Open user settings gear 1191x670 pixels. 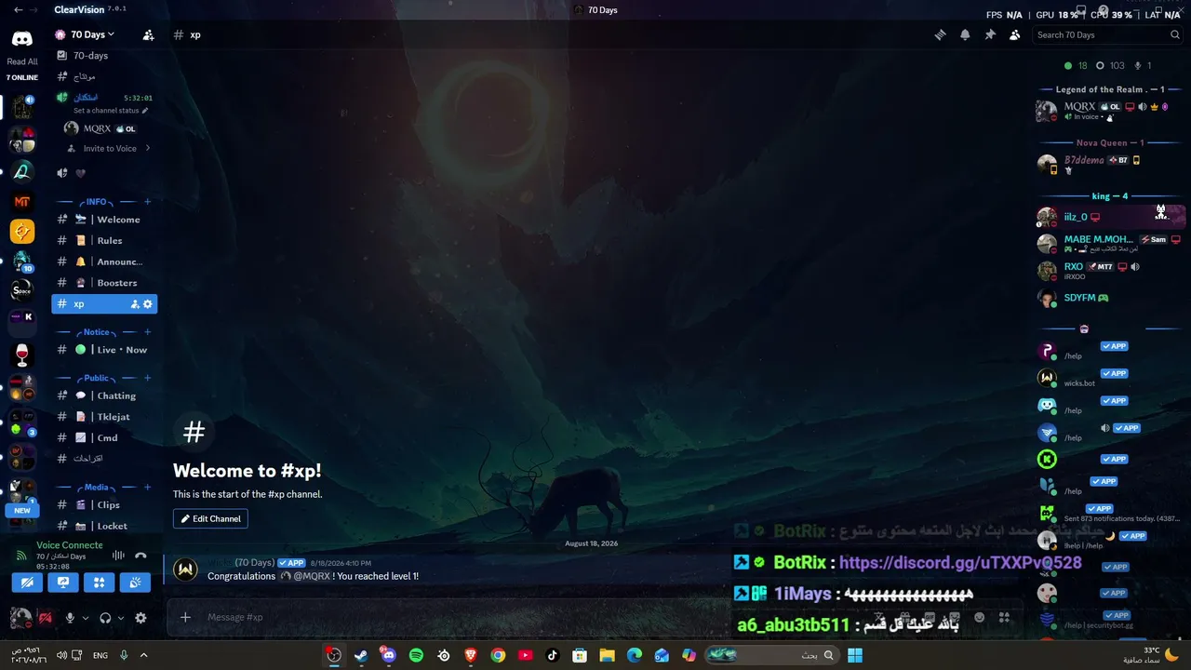(141, 618)
